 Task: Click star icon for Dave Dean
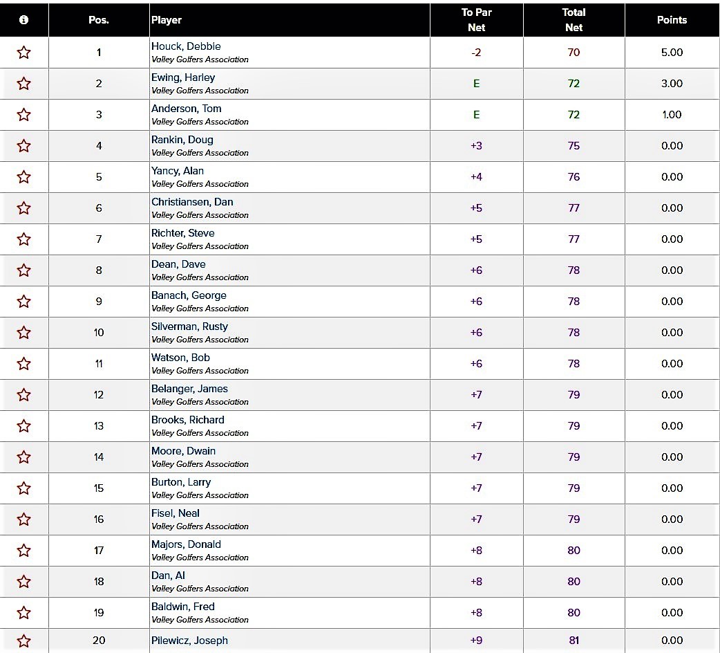24,270
